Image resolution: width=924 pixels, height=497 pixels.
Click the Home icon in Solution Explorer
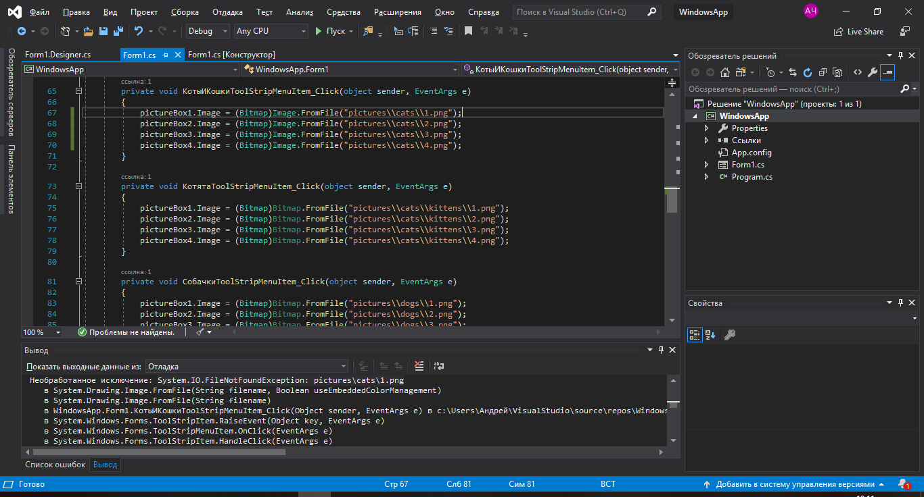click(725, 72)
